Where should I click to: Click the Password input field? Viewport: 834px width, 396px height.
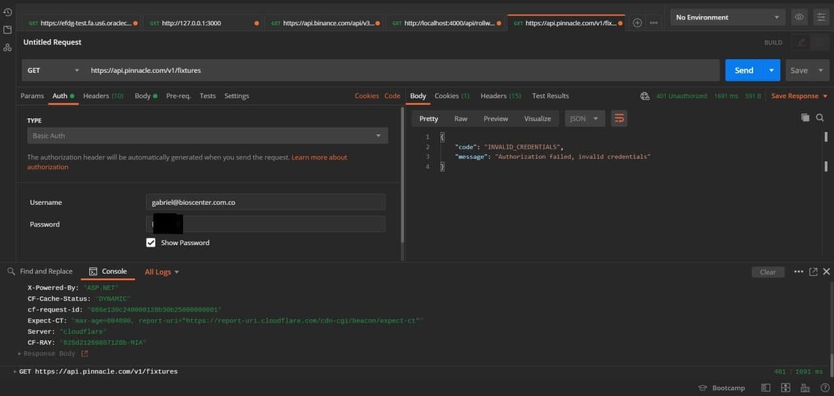[x=265, y=224]
